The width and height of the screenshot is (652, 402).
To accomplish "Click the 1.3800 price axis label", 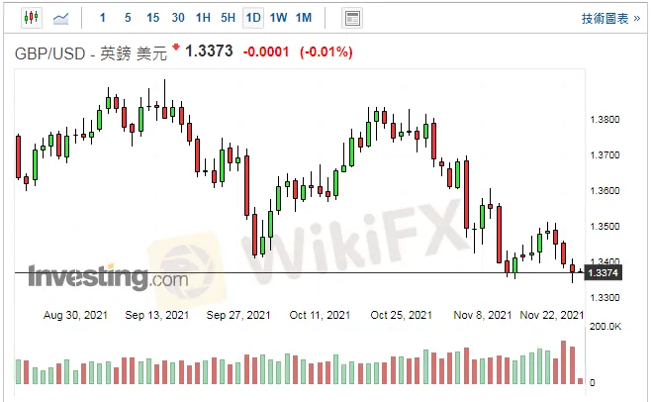I will [x=604, y=120].
